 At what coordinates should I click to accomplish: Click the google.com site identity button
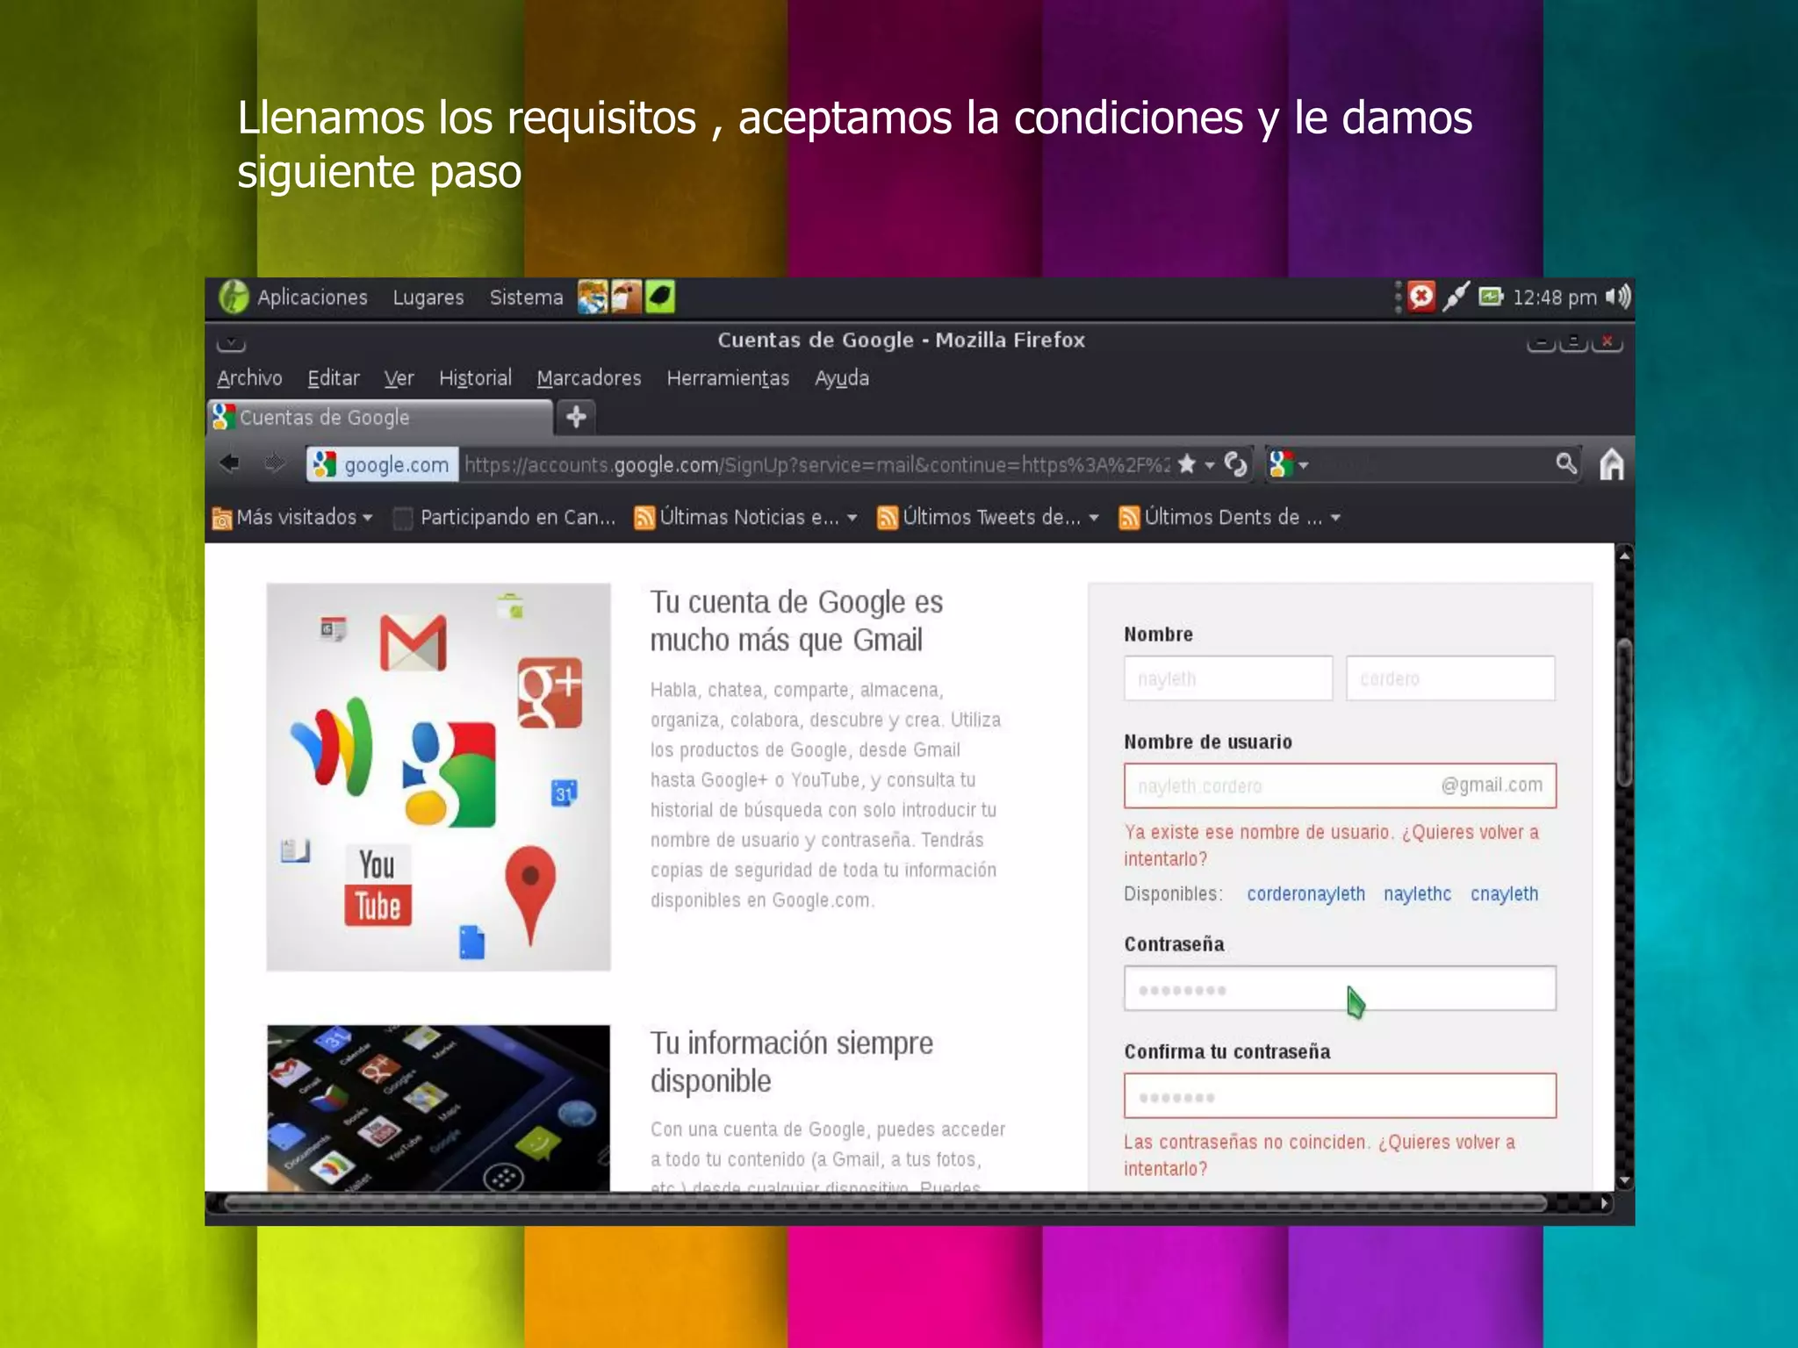coord(382,464)
